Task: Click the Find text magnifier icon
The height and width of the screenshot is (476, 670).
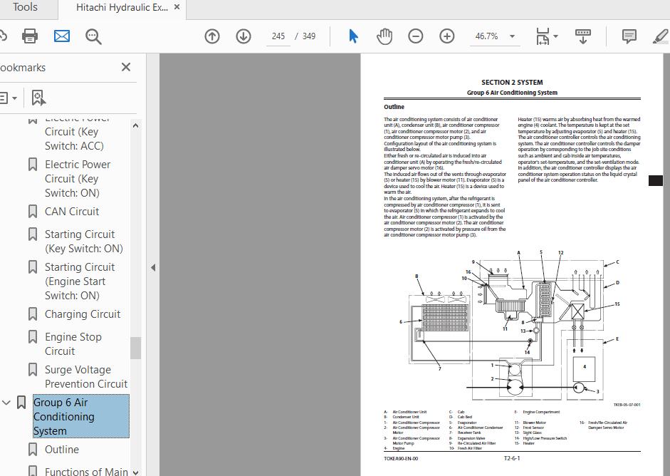Action: pyautogui.click(x=93, y=36)
